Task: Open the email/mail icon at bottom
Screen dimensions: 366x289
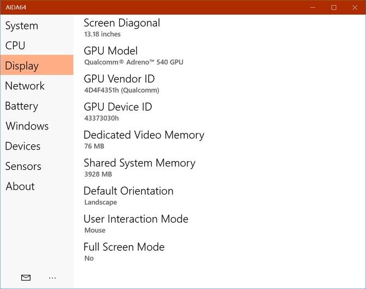Action: pyautogui.click(x=26, y=278)
